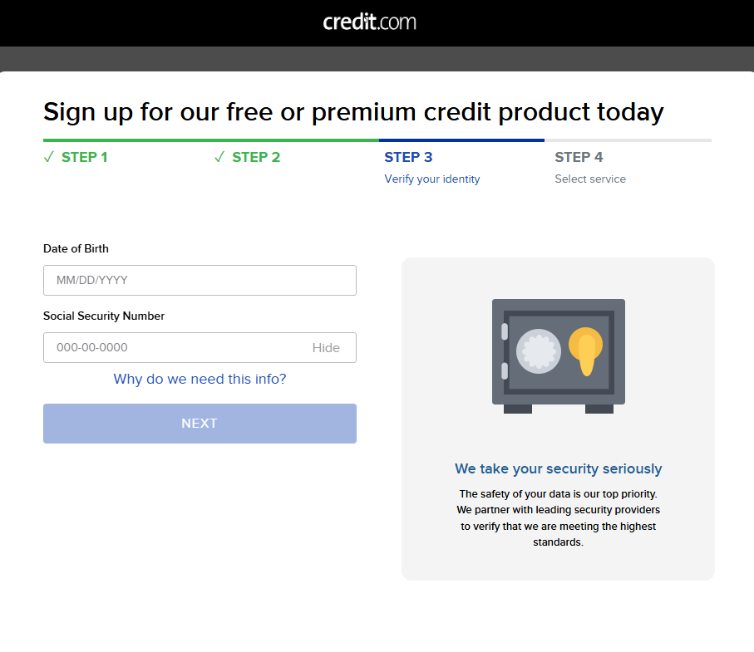Focus the Date of Birth MM/DD/YYYY field
This screenshot has width=754, height=652.
click(200, 281)
